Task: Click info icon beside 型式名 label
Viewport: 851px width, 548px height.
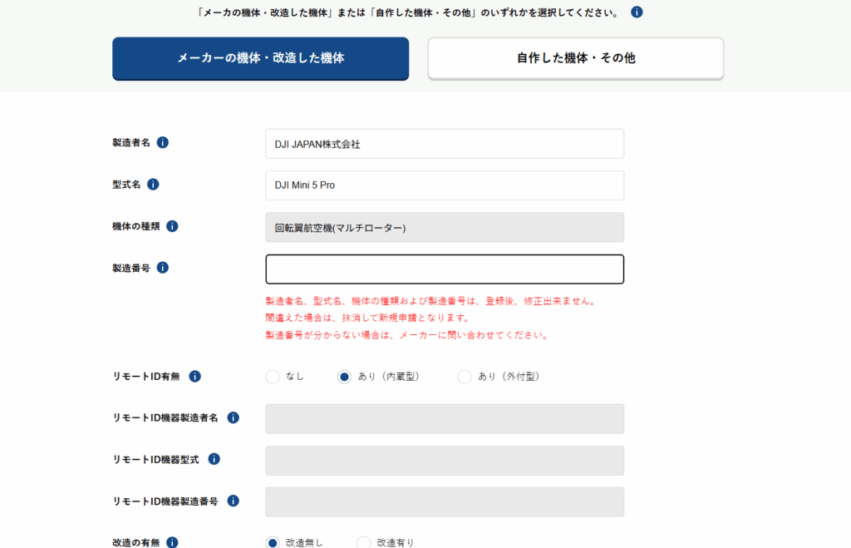Action: click(153, 185)
